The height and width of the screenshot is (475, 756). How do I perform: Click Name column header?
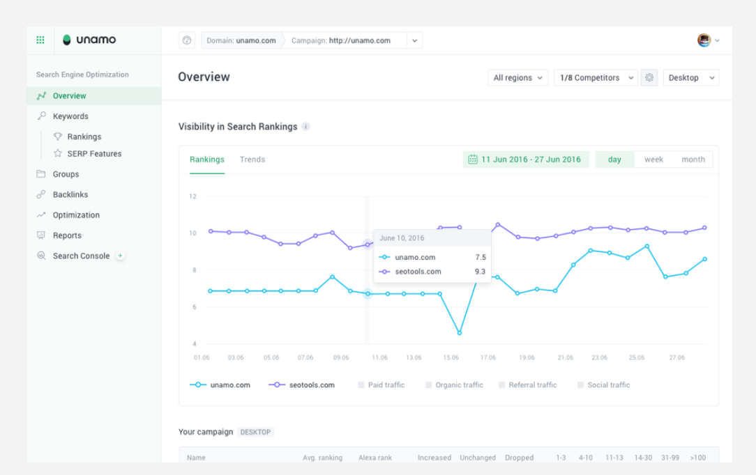[x=196, y=458]
